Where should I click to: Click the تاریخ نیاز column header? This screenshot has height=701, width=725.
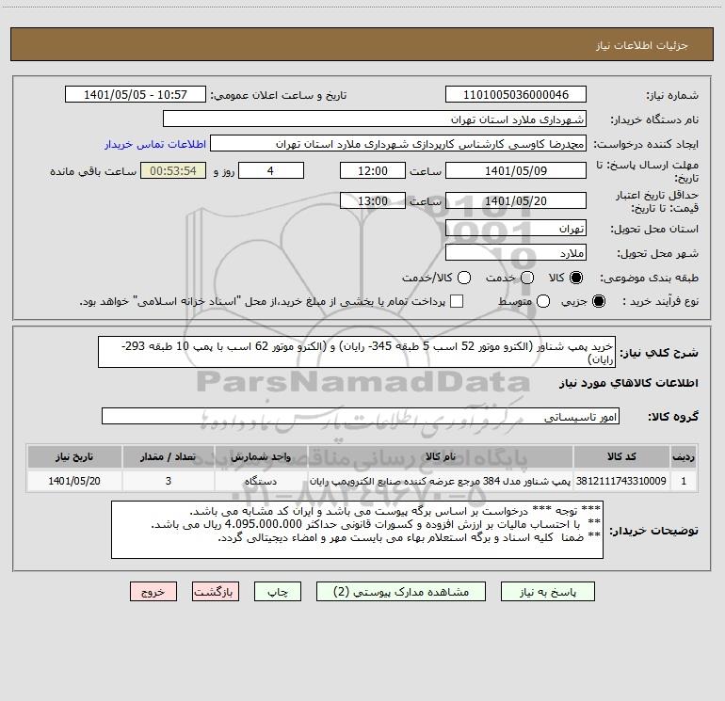(74, 456)
